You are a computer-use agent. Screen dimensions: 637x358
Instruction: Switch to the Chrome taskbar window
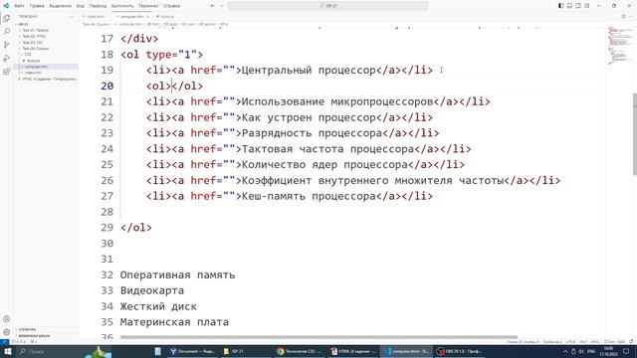tap(300, 351)
